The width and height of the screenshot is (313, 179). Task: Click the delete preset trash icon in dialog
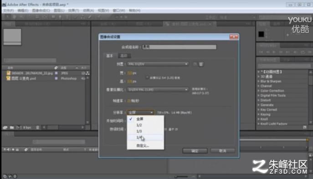(x=201, y=64)
